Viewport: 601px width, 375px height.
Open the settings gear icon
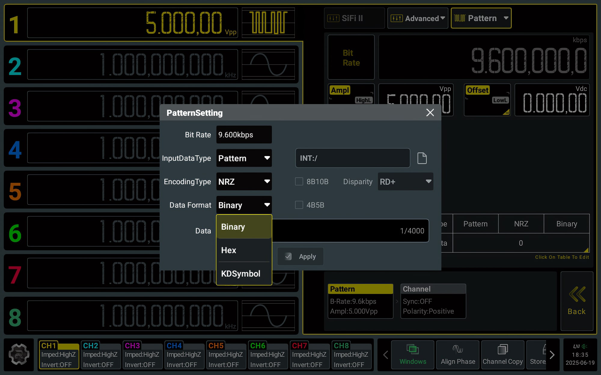tap(19, 354)
